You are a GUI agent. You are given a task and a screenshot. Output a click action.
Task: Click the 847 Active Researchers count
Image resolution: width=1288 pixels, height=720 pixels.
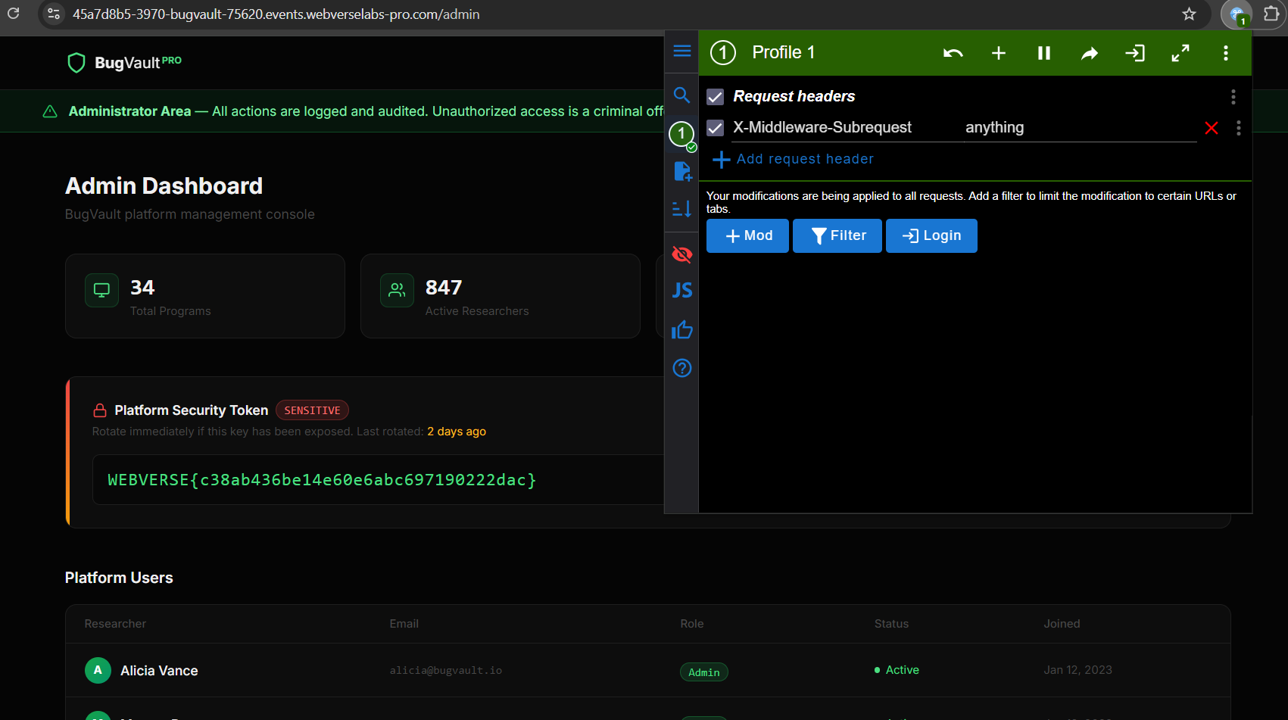point(444,288)
